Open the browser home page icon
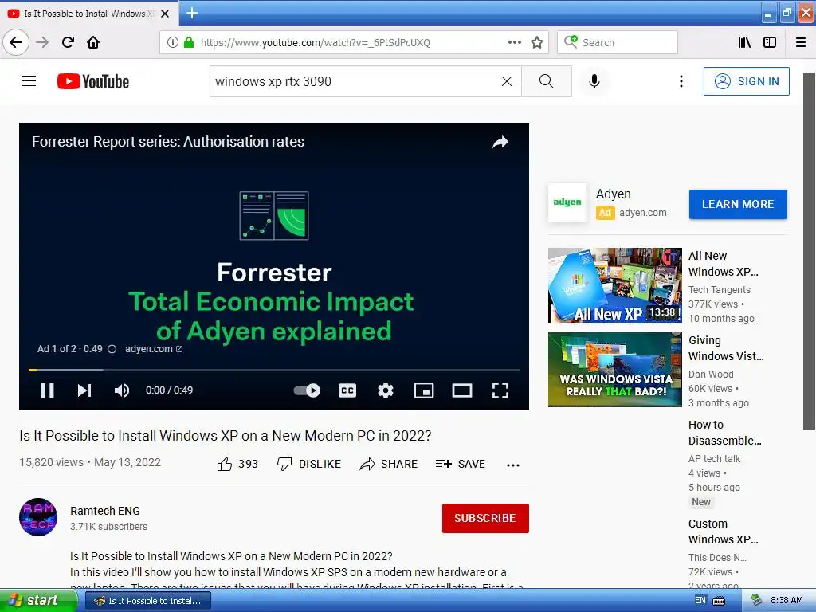 point(93,42)
